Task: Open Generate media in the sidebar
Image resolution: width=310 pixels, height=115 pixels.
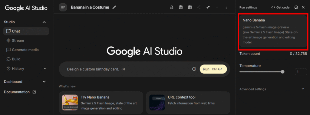Action: 26,50
